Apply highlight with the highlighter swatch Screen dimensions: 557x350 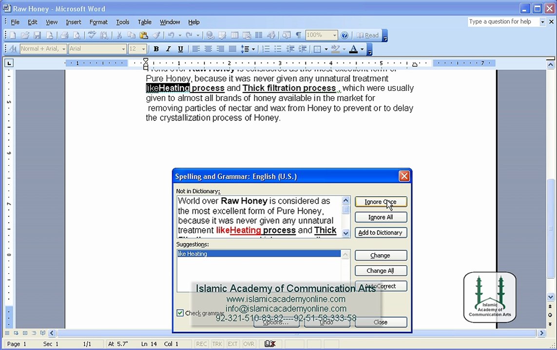[335, 49]
